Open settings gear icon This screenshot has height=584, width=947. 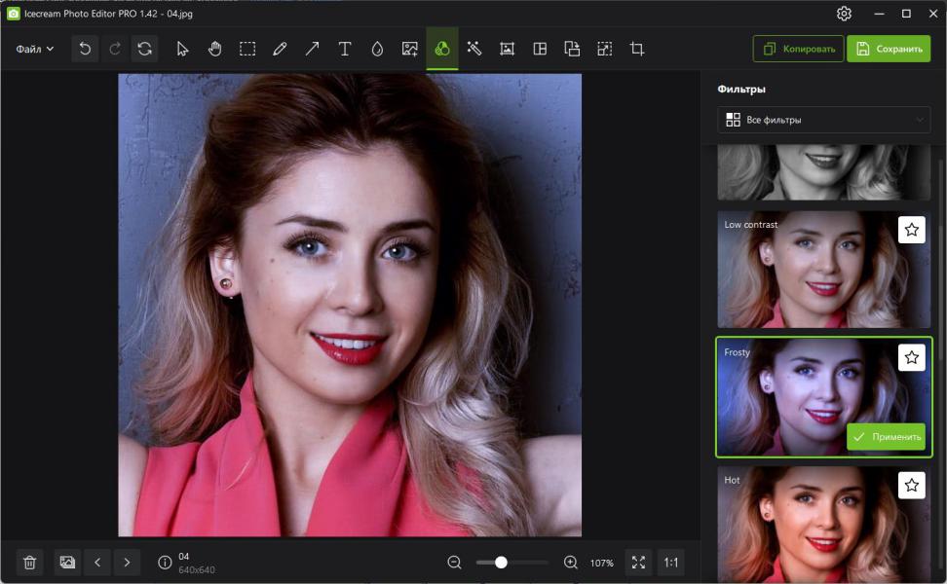tap(845, 14)
